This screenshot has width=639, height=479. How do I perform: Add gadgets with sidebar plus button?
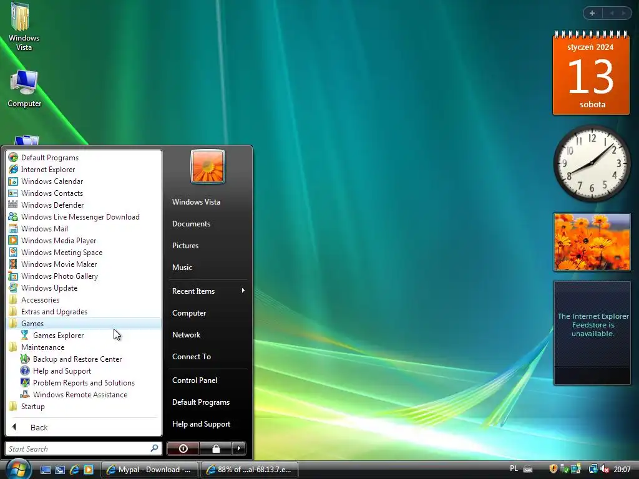point(592,13)
